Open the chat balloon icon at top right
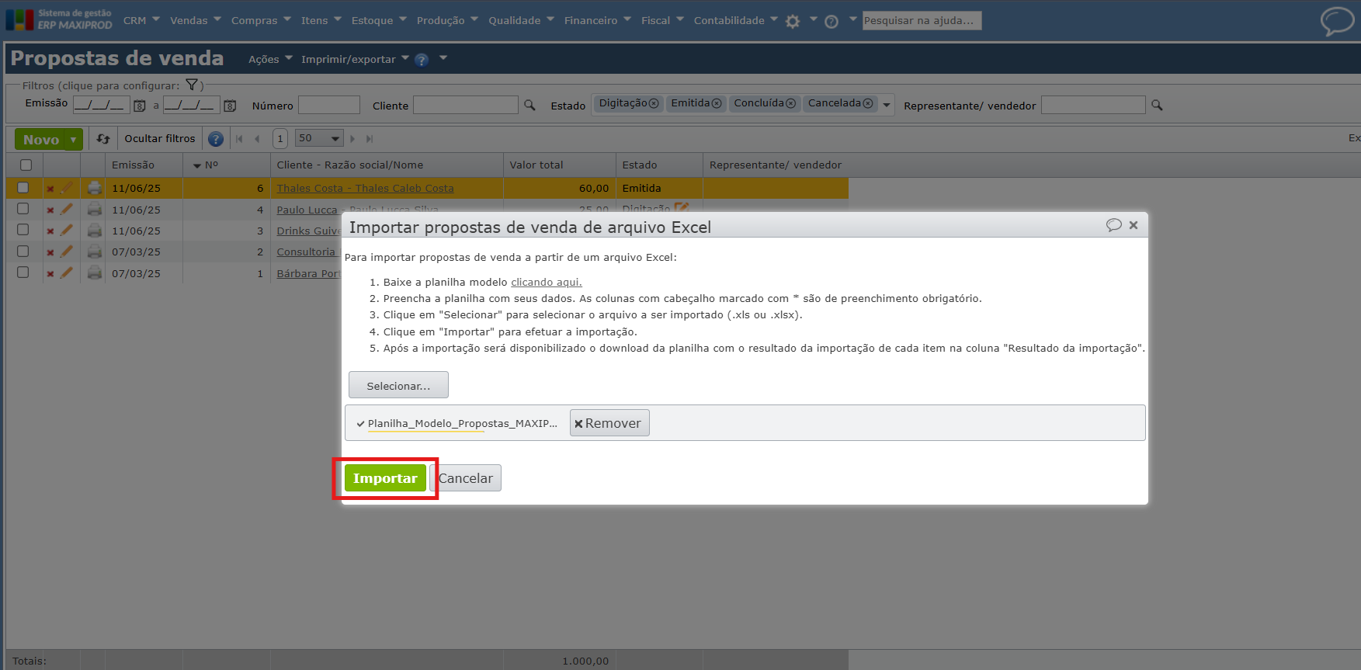Screen dimensions: 1361x670 click(1337, 21)
